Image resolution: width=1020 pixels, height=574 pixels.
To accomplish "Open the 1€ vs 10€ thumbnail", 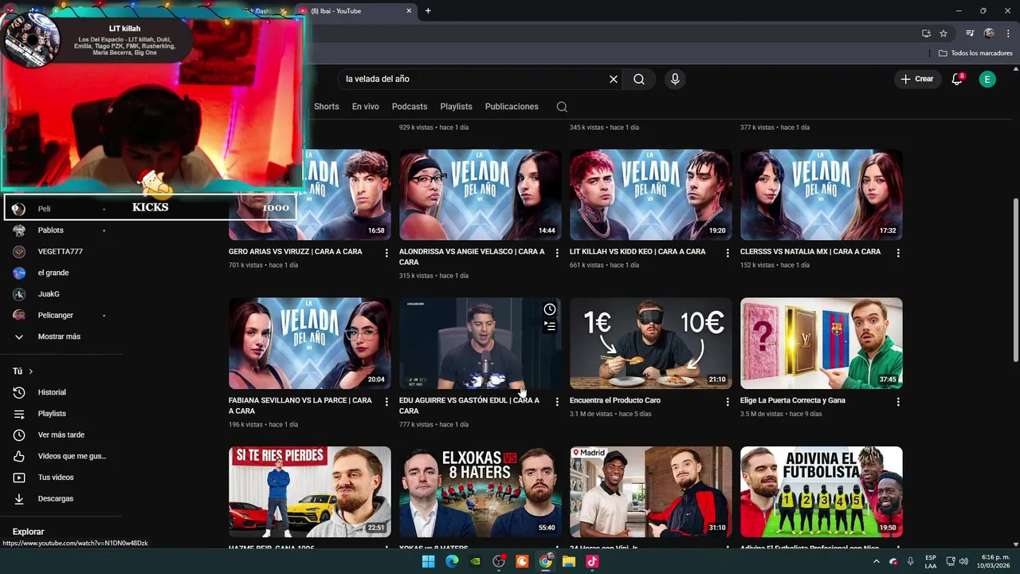I will pyautogui.click(x=651, y=344).
